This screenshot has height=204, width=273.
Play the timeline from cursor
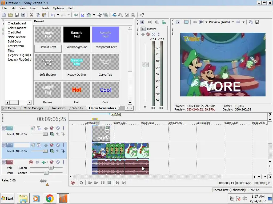tap(96, 183)
